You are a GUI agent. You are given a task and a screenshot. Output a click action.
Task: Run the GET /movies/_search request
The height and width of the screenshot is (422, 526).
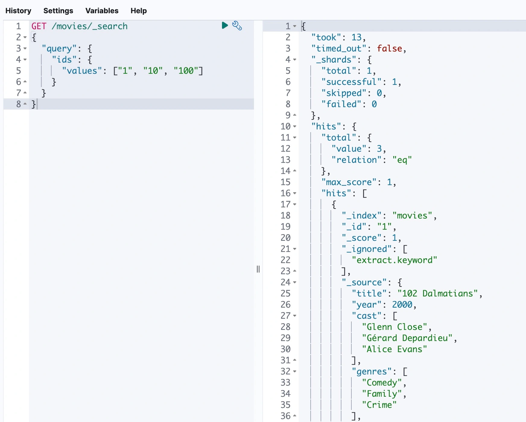[x=225, y=26]
